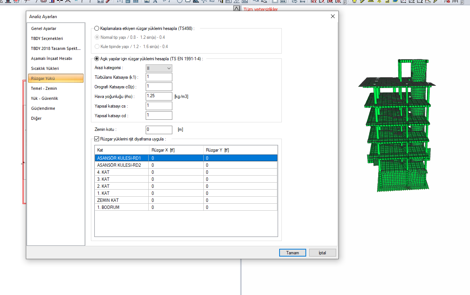Open the Arazi kategorisi dropdown
The image size is (470, 295).
pyautogui.click(x=159, y=68)
